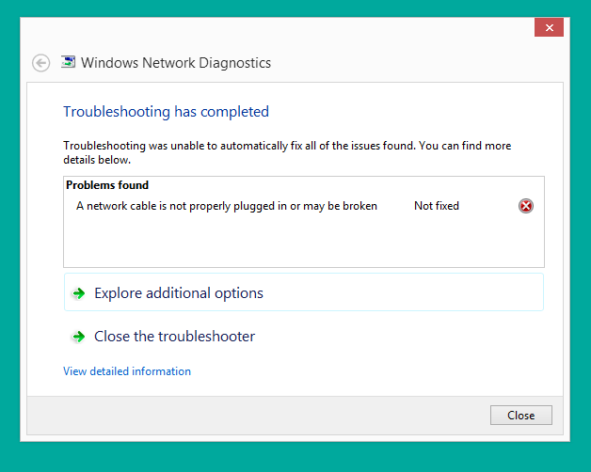Click the Troubleshooting has completed heading
591x472 pixels.
[x=166, y=112]
